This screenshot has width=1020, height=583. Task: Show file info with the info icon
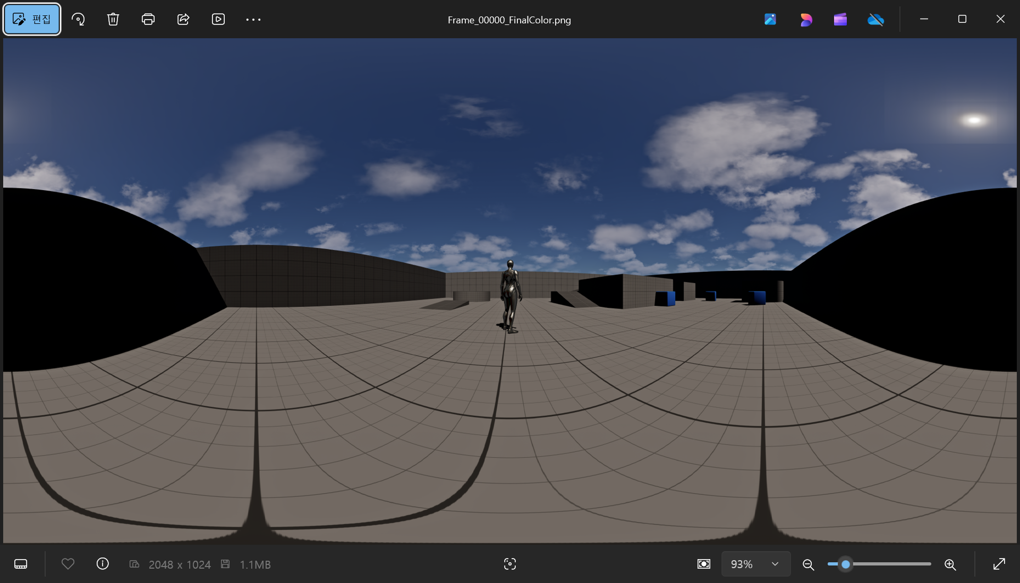click(x=103, y=564)
